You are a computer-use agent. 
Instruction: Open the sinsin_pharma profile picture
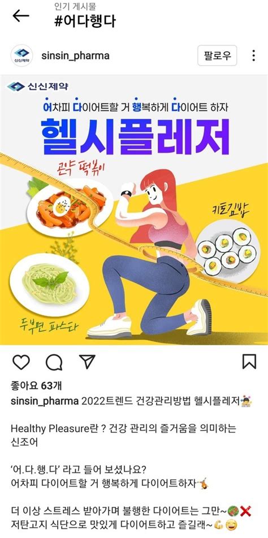pyautogui.click(x=22, y=55)
